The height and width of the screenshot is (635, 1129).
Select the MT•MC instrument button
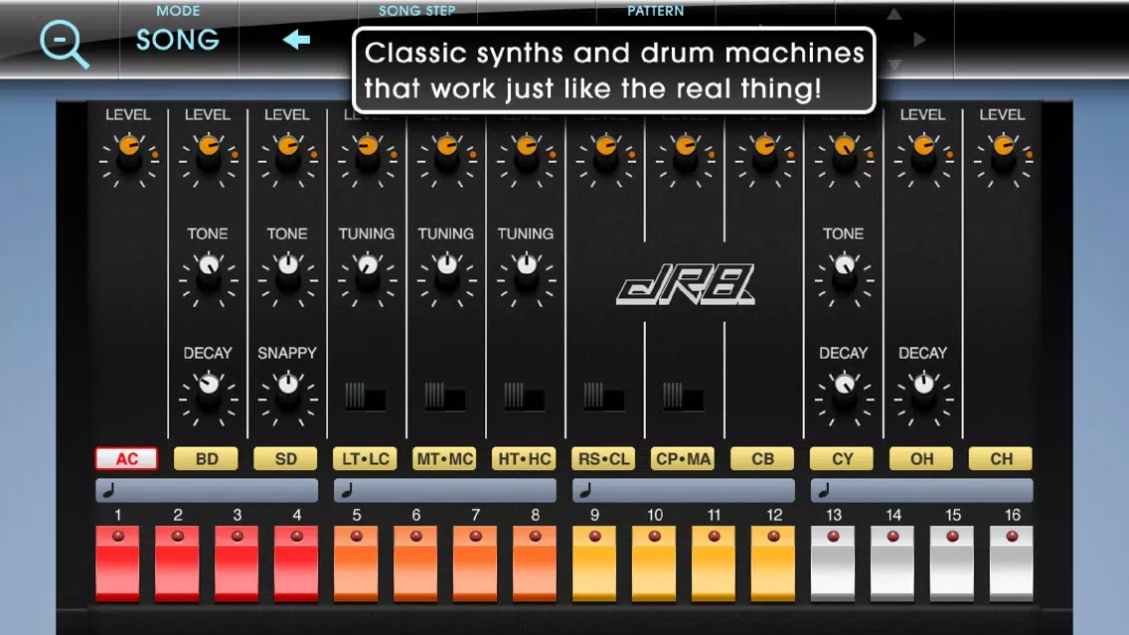coord(445,459)
